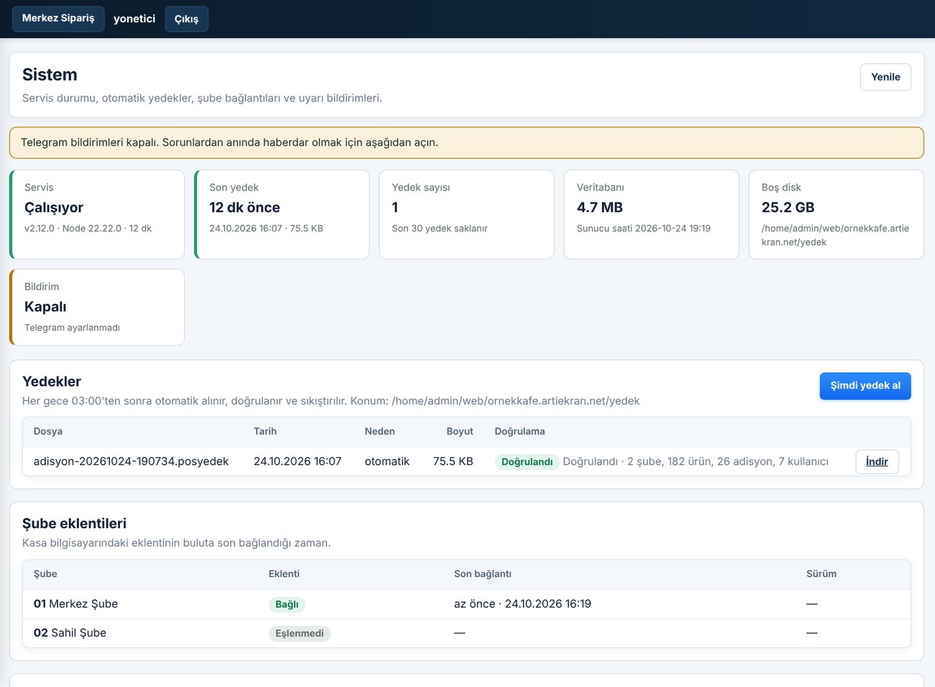Viewport: 935px width, 687px height.
Task: Select the Boş disk 25.2 GB card
Action: (x=836, y=214)
